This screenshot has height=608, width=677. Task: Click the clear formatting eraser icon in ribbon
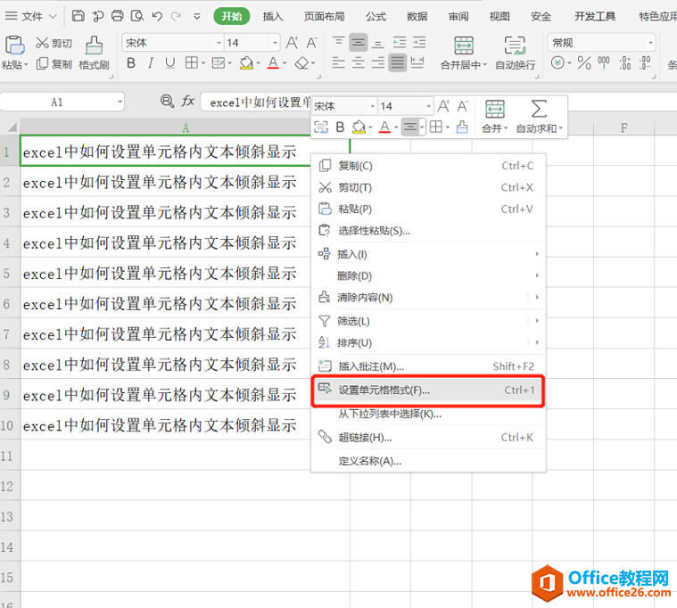coord(301,63)
